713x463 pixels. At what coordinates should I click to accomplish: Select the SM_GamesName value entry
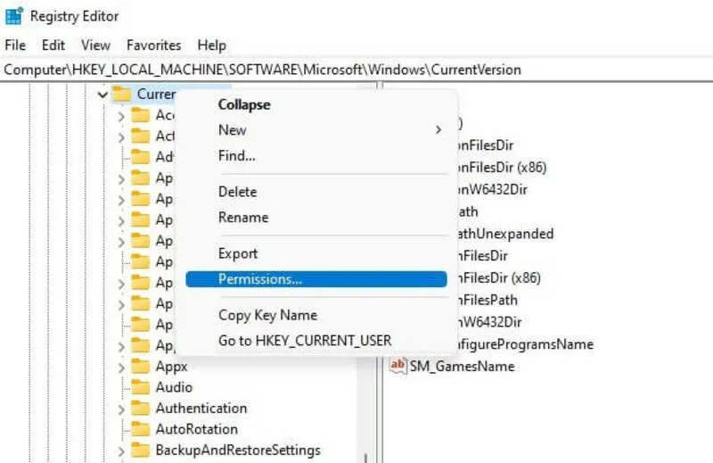point(462,366)
